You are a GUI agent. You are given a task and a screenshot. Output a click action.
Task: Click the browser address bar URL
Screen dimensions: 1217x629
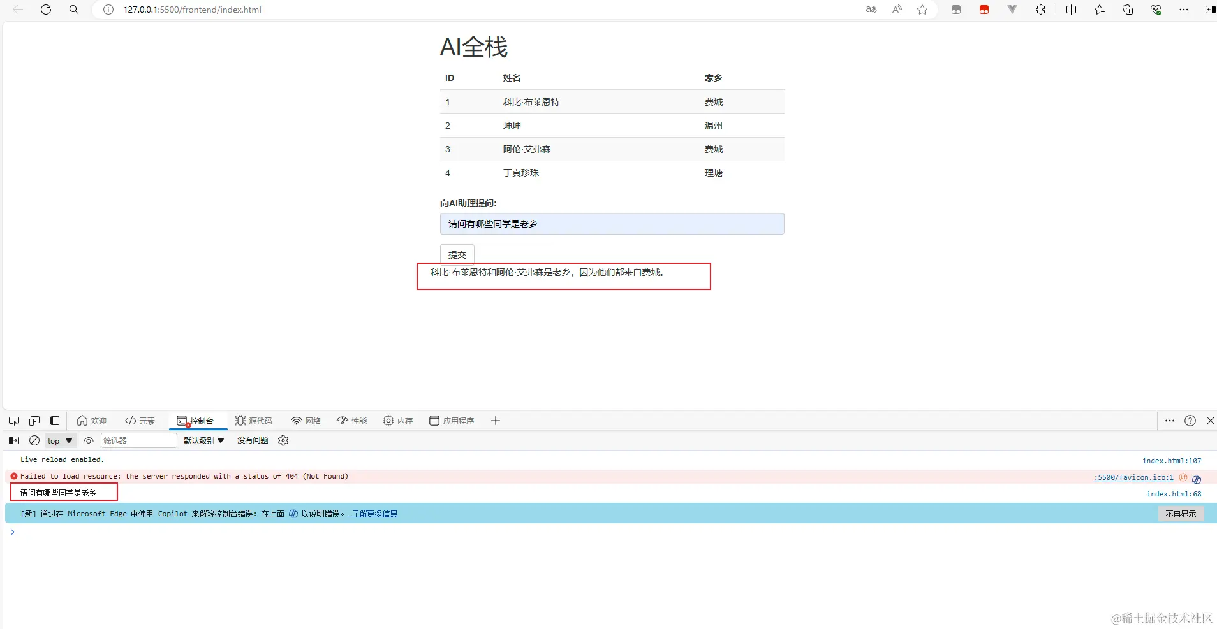pyautogui.click(x=192, y=10)
